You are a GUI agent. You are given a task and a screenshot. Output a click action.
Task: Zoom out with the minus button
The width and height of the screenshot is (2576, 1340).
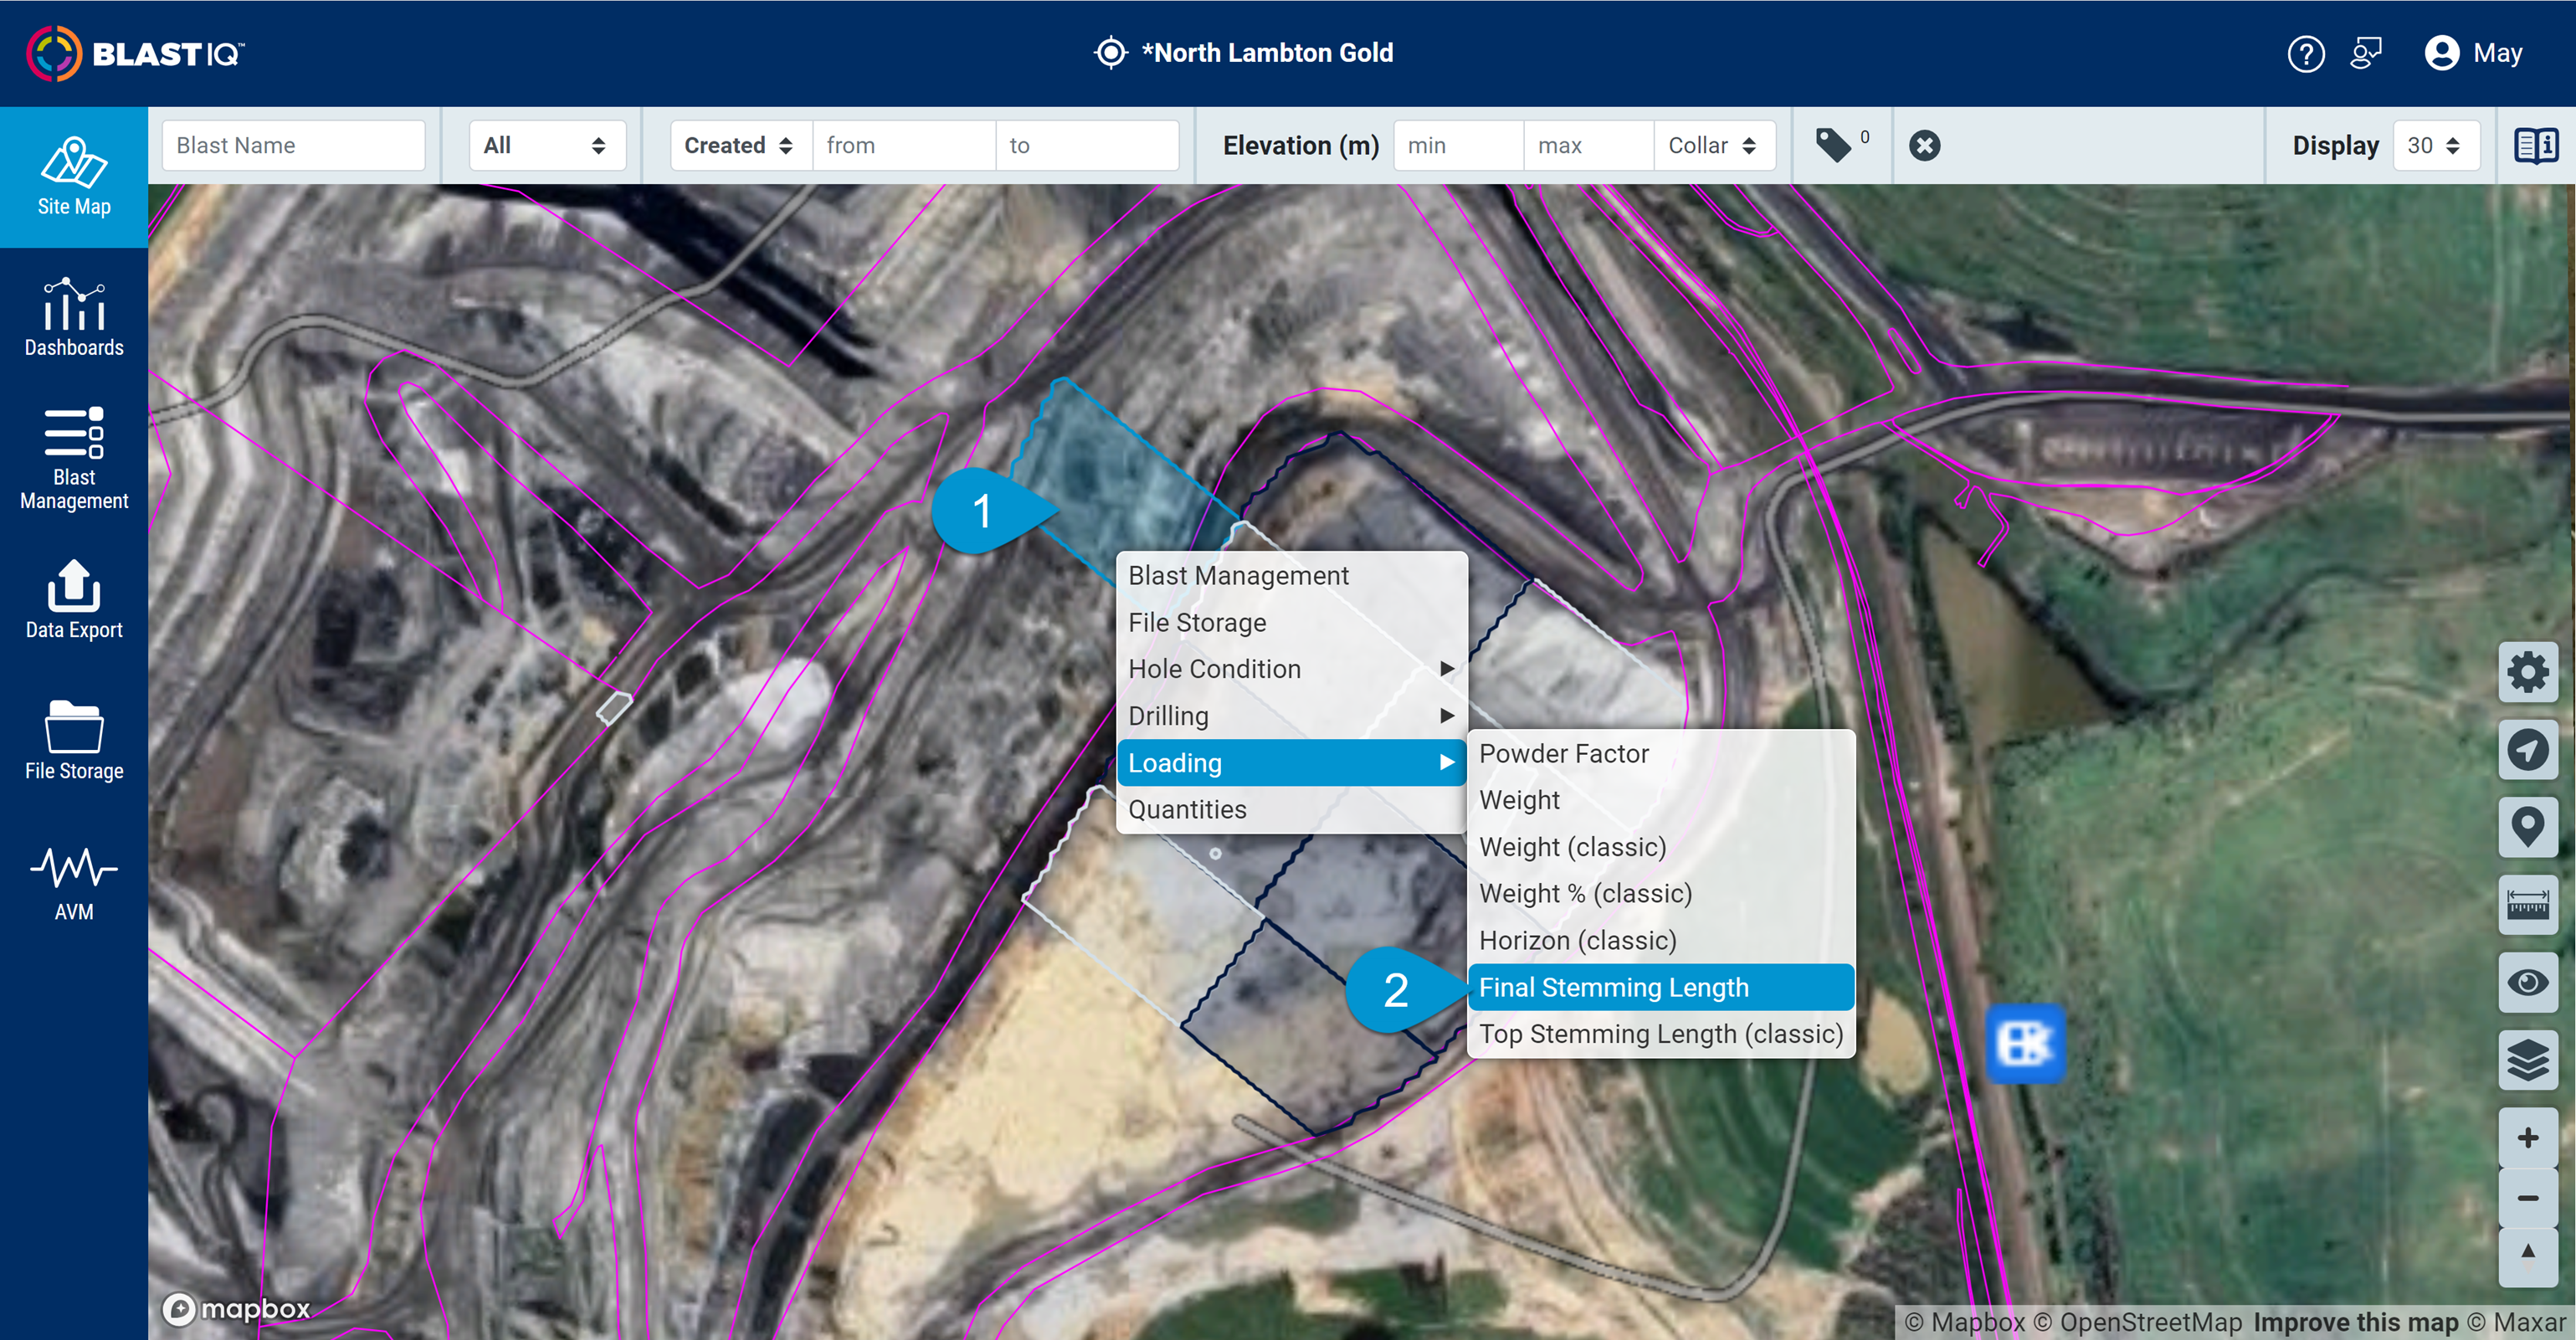click(2528, 1198)
